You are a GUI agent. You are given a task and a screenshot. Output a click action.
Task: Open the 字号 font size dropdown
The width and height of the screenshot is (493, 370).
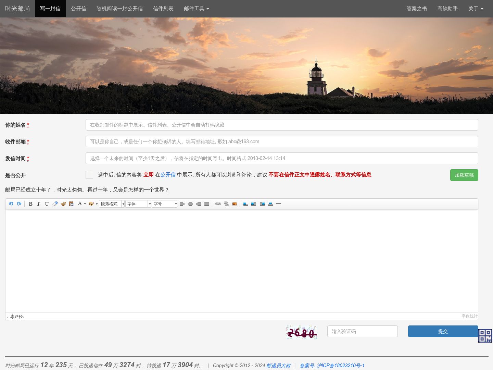165,204
